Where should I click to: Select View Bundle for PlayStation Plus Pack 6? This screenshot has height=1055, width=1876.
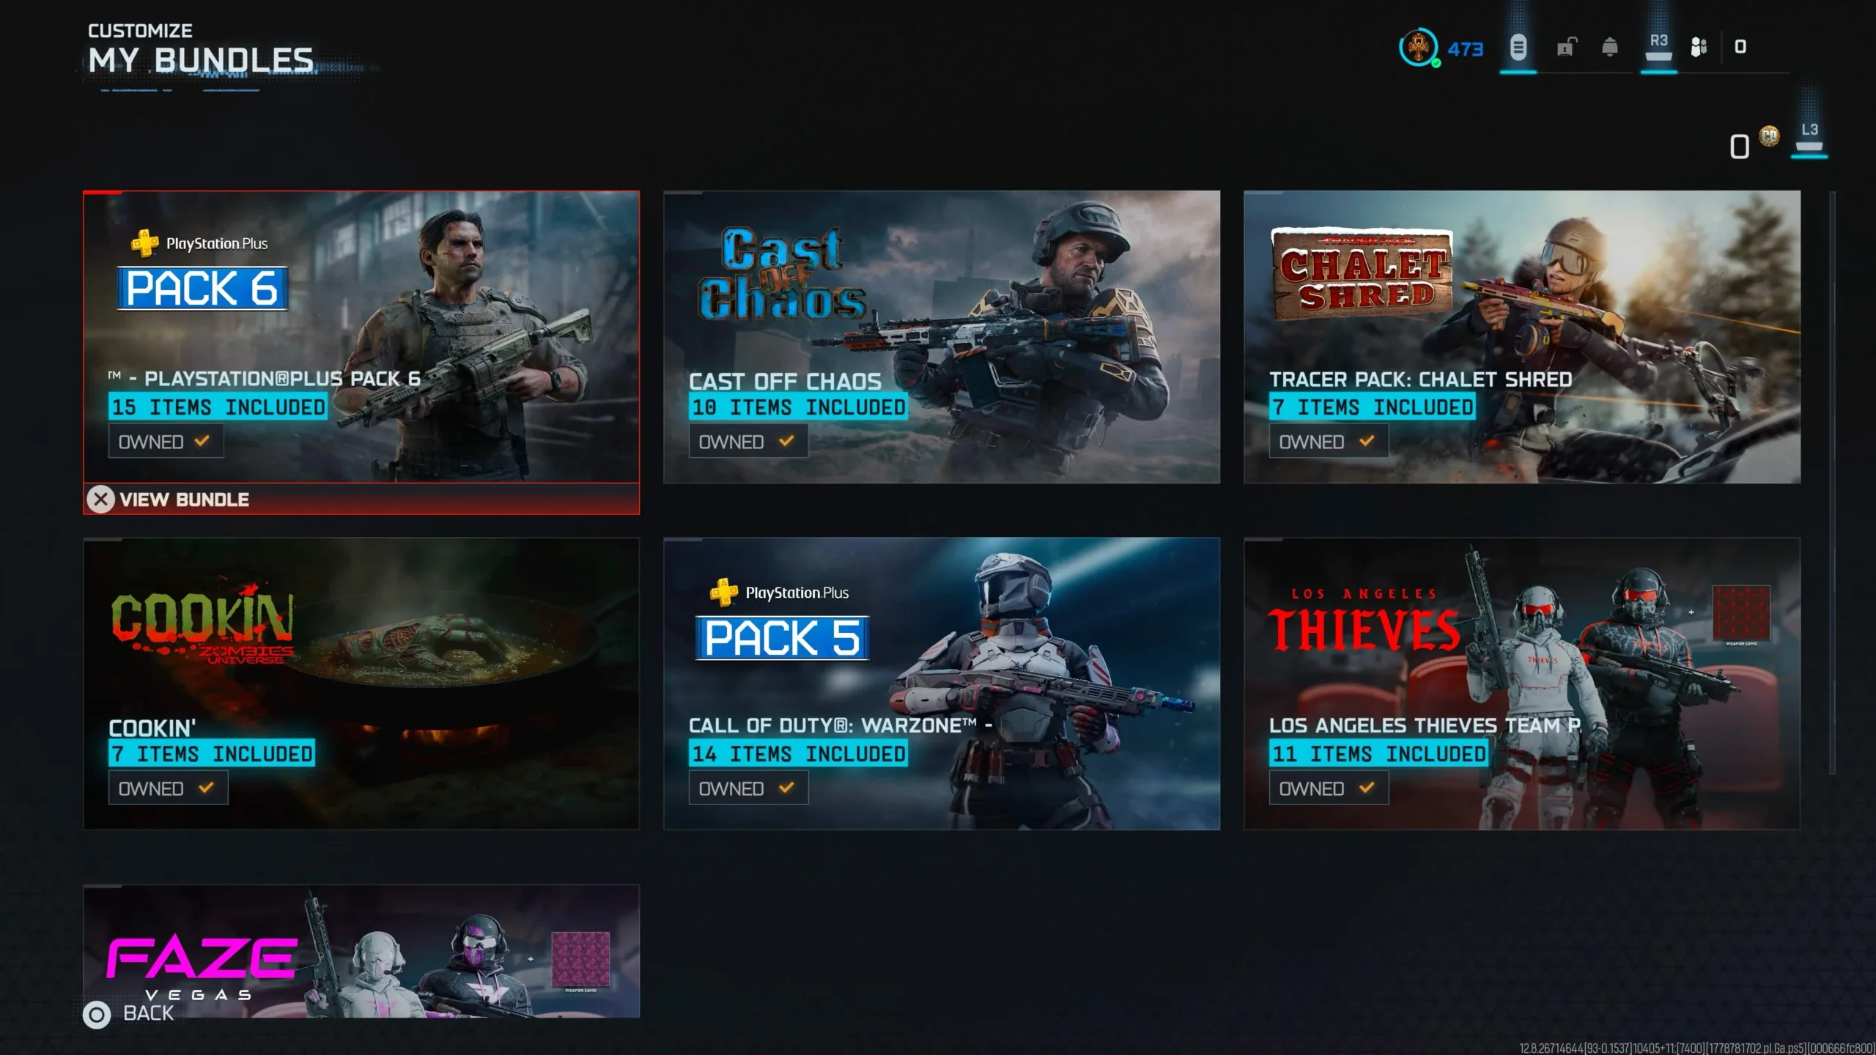coord(361,499)
